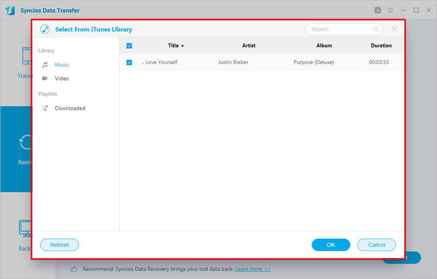Select Music in the Library list
This screenshot has height=279, width=437.
[x=62, y=65]
